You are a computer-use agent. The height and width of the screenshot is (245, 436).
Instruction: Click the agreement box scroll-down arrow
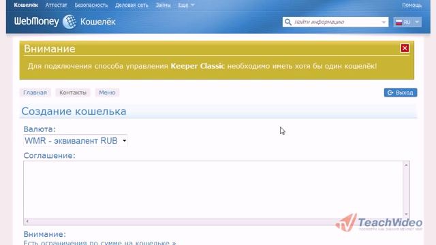pos(406,214)
